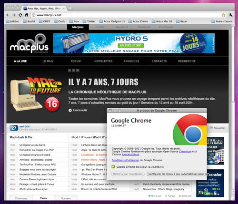Open the JoBidou bookmarks folder

tap(12, 21)
